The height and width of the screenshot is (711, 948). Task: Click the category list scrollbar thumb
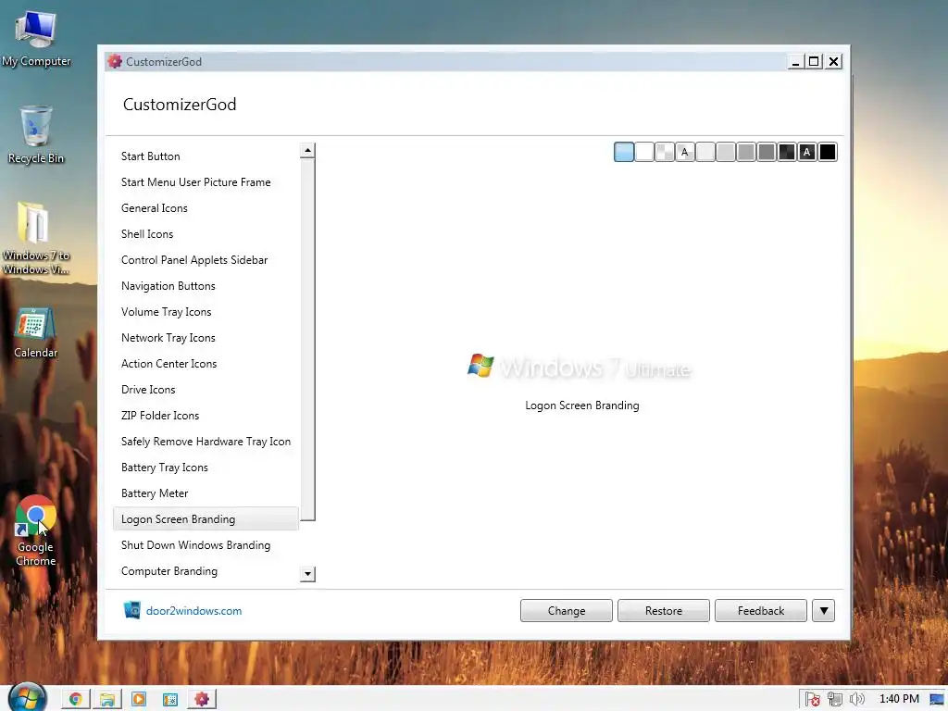point(307,339)
